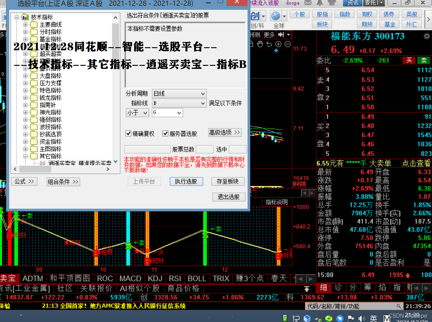Image resolution: width=432 pixels, height=322 pixels.
Task: Open the 委托 dropdown arrow
Action: (x=381, y=3)
